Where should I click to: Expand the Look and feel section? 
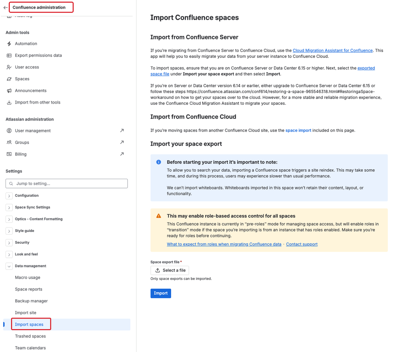pyautogui.click(x=9, y=255)
